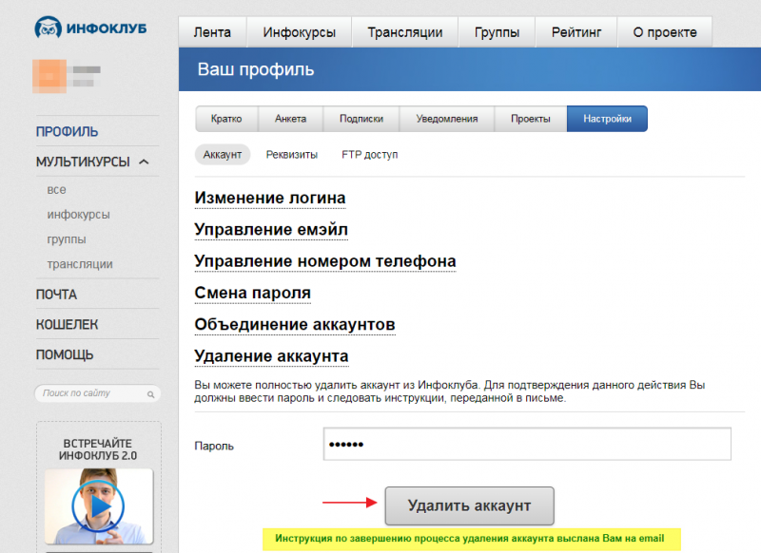
Task: Play the Infoclub 2.0 promo video
Action: tap(99, 506)
